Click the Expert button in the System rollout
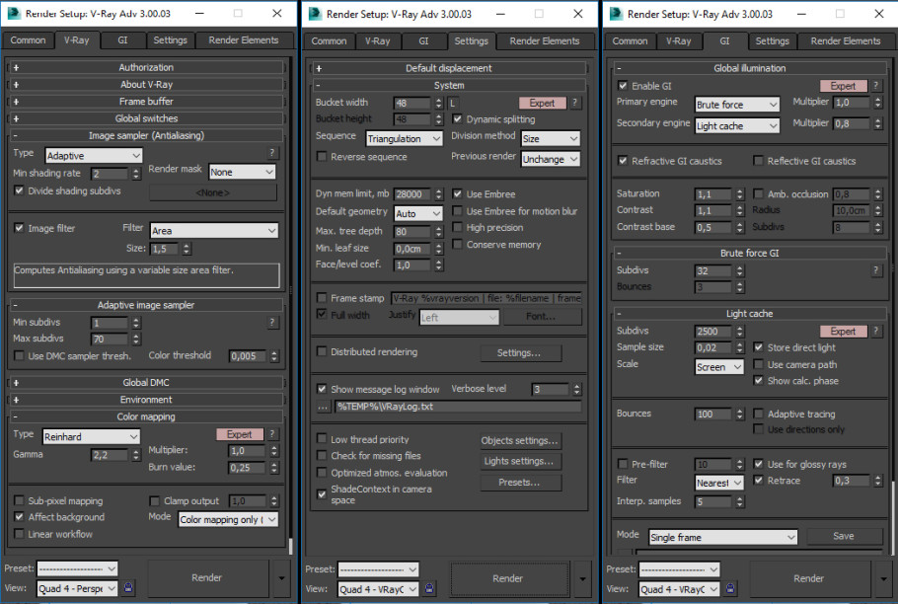Image resolution: width=898 pixels, height=604 pixels. point(542,103)
